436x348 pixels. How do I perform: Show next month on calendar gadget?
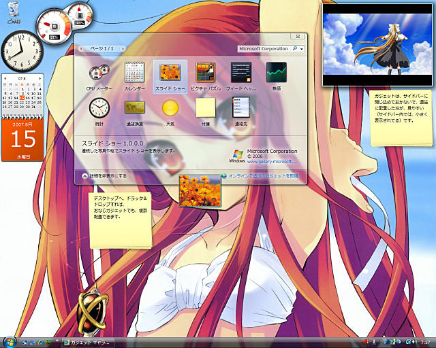[40, 79]
